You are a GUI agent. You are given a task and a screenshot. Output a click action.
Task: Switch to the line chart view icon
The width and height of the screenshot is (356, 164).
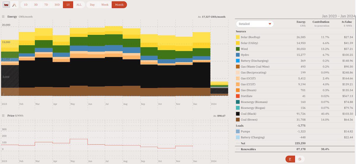pyautogui.click(x=14, y=5)
